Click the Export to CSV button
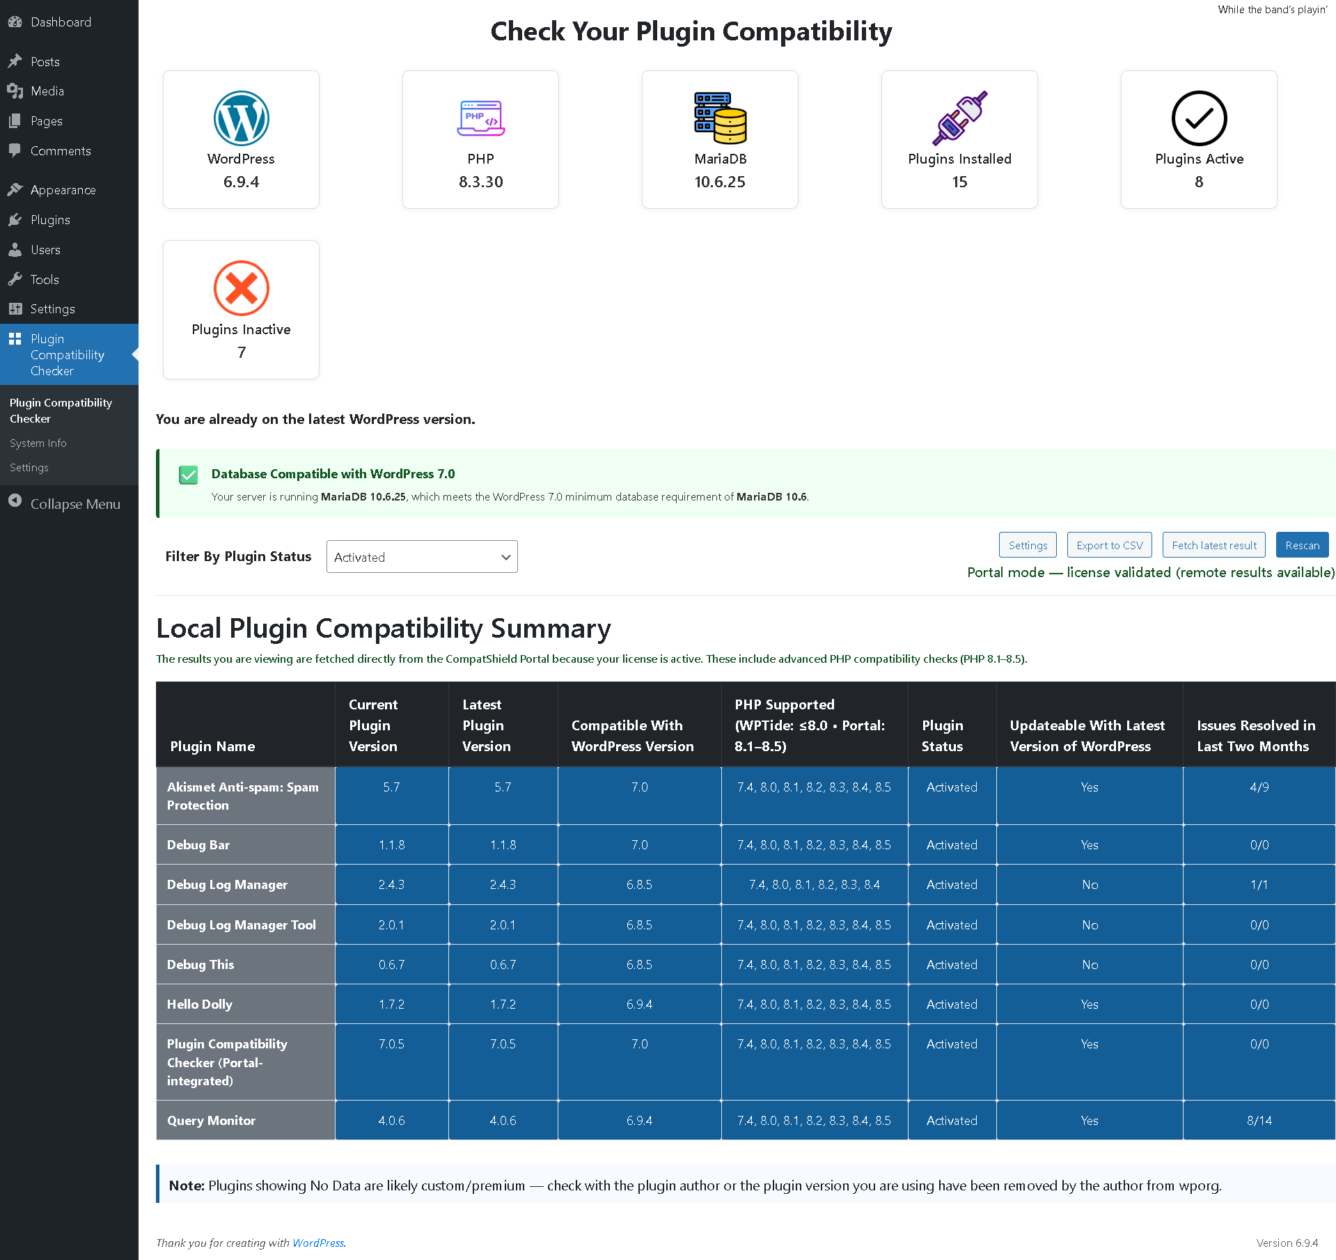Screen dimensions: 1336x1260 tap(1109, 545)
